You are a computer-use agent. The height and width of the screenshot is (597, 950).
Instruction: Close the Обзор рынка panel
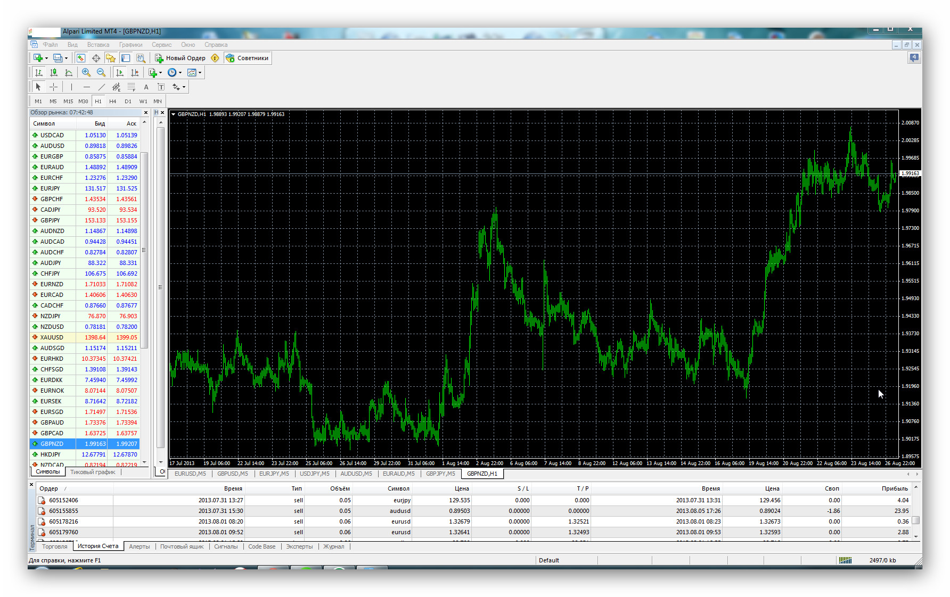tap(146, 113)
